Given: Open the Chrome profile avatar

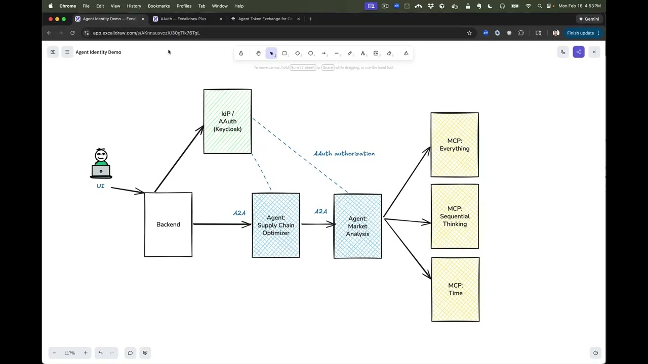Looking at the screenshot, I should [x=556, y=33].
